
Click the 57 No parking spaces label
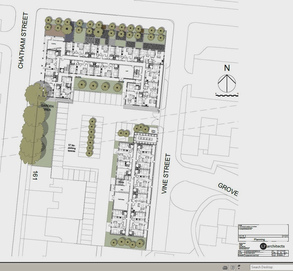point(72,148)
